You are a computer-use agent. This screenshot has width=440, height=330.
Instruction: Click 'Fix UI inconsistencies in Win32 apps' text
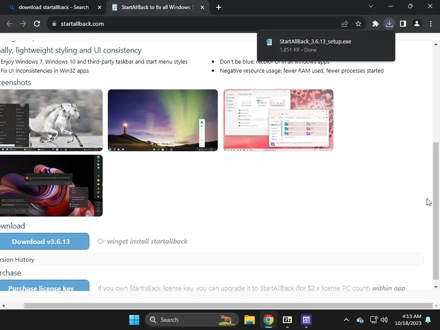[x=45, y=71]
